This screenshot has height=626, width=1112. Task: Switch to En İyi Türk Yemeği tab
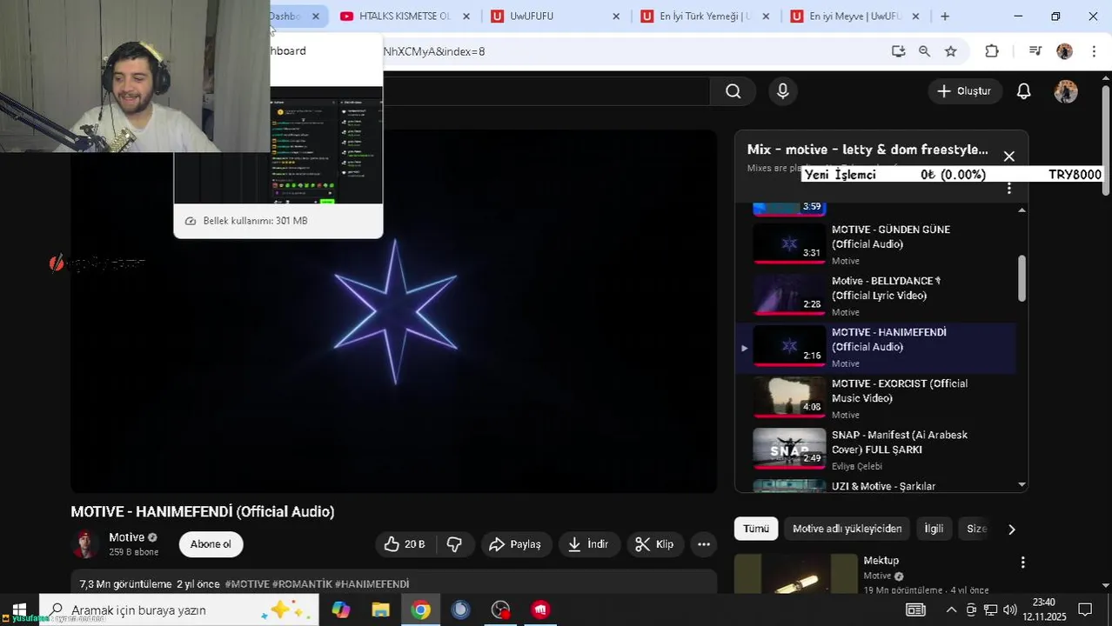pyautogui.click(x=705, y=16)
